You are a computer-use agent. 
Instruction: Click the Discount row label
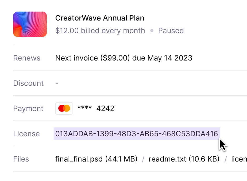pyautogui.click(x=28, y=83)
